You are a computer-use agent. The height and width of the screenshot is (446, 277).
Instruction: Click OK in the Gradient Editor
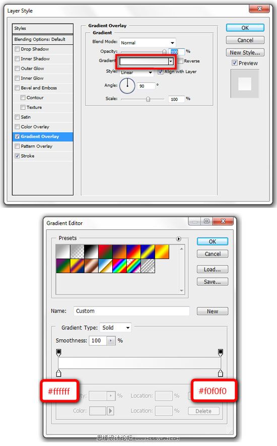point(213,241)
